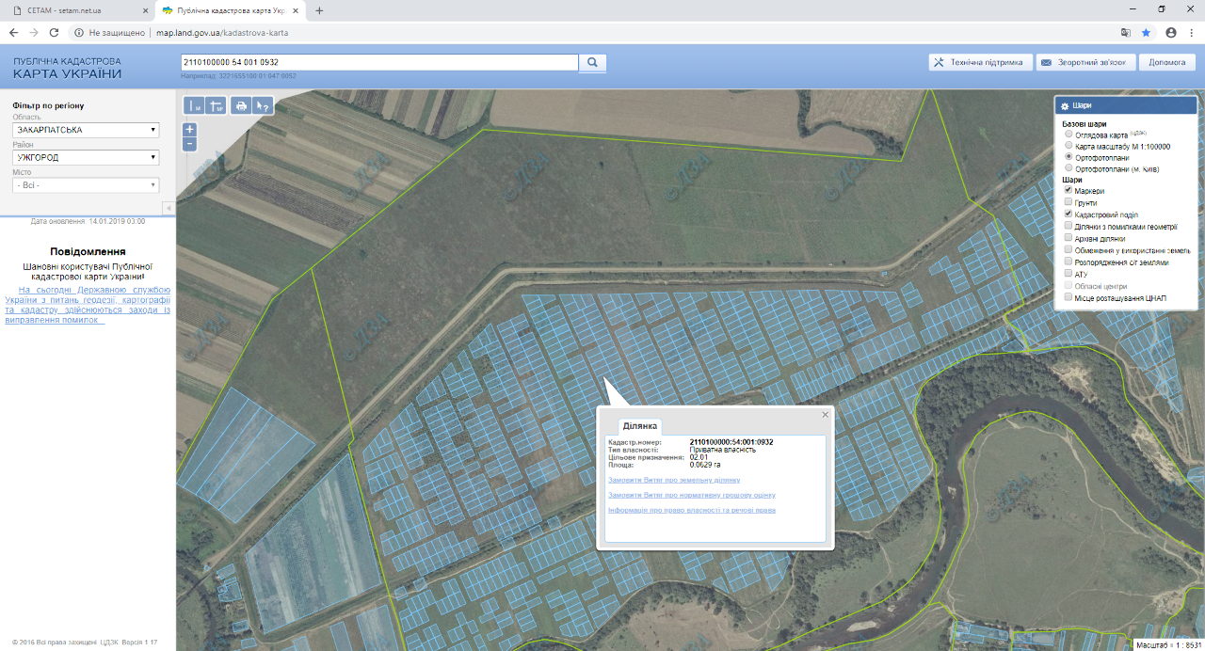Switch to Публічна кадастрова карта tab

point(232,10)
